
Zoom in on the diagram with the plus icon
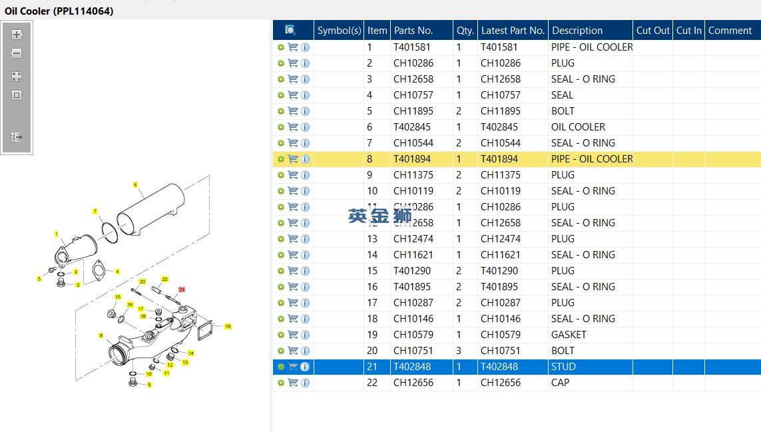click(x=17, y=35)
